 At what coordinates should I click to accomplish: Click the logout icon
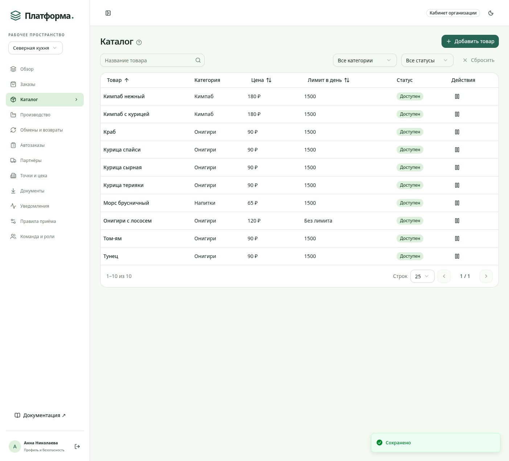click(77, 447)
